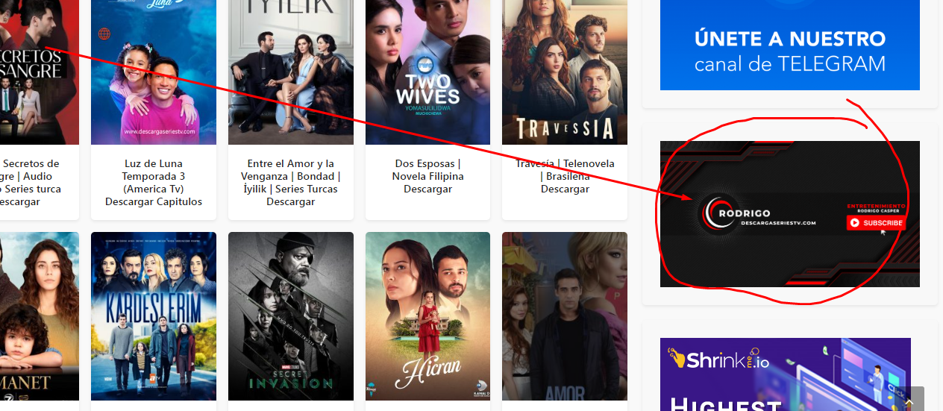
Task: Open the Travessia poster
Action: point(565,72)
